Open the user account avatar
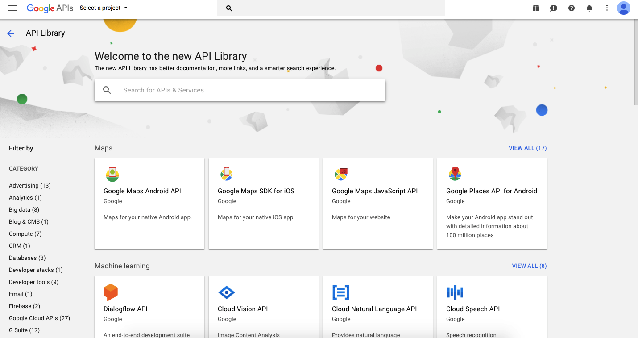 [624, 8]
